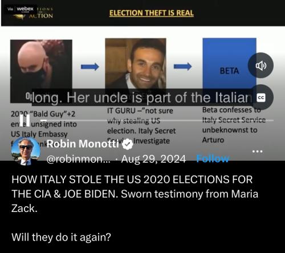Click the smiling IT GURU photo
The height and width of the screenshot is (253, 285).
136,64
